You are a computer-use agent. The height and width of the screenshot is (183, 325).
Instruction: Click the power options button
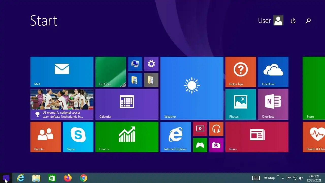coord(293,21)
